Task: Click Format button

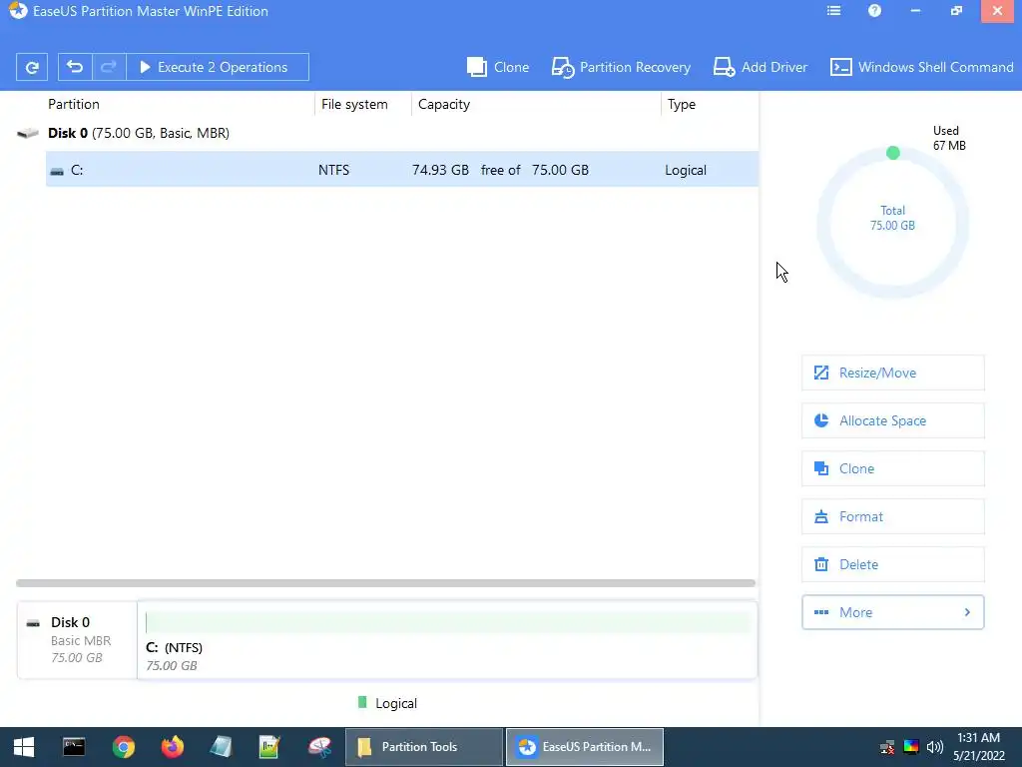Action: coord(893,516)
